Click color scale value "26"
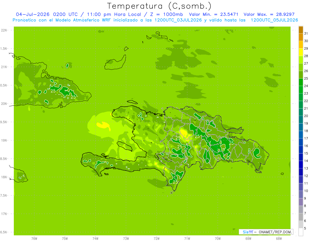This screenshot has width=313, height=242. (306, 71)
